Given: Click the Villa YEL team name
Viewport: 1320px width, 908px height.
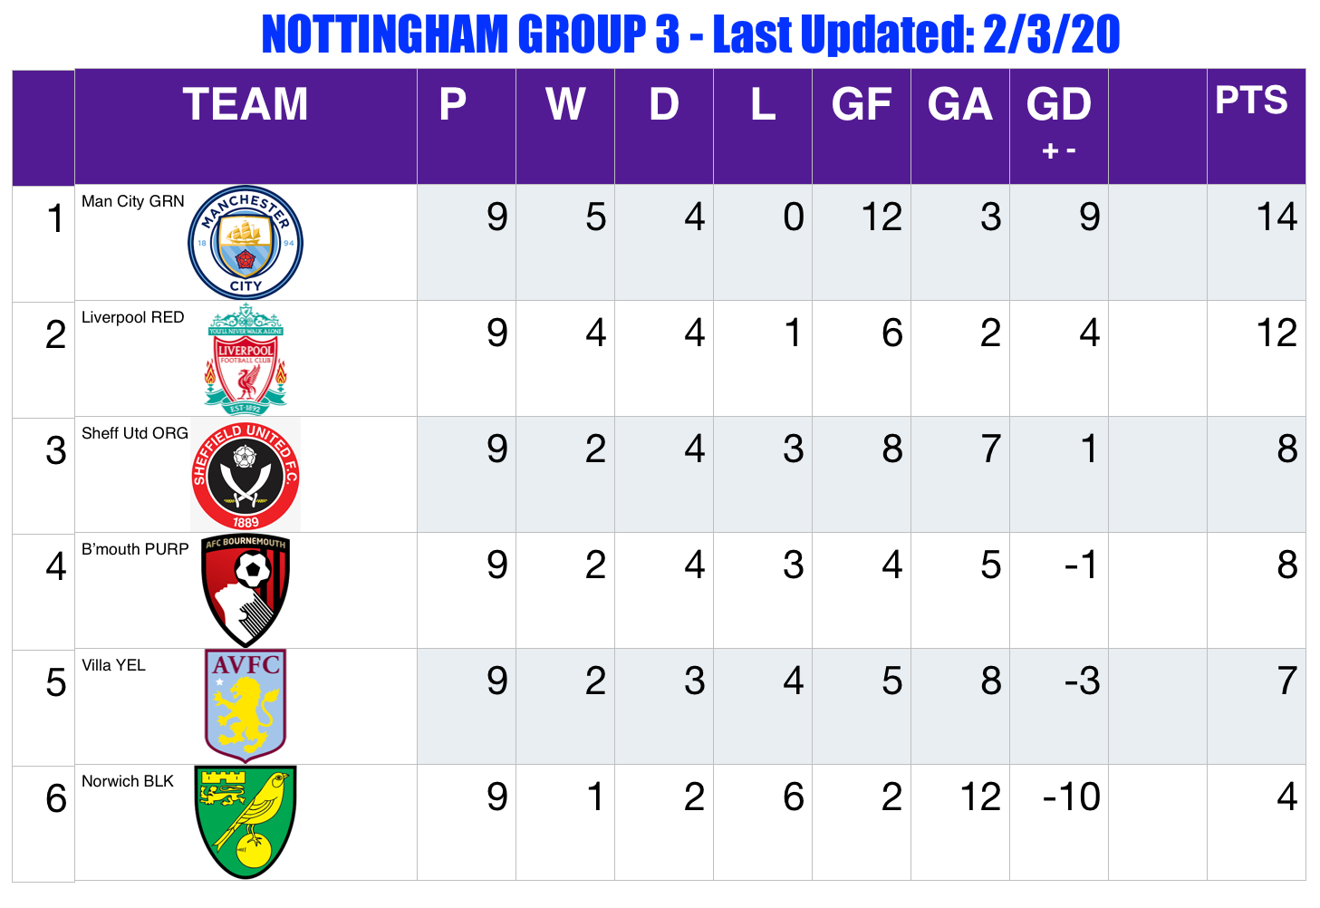Looking at the screenshot, I should (113, 665).
